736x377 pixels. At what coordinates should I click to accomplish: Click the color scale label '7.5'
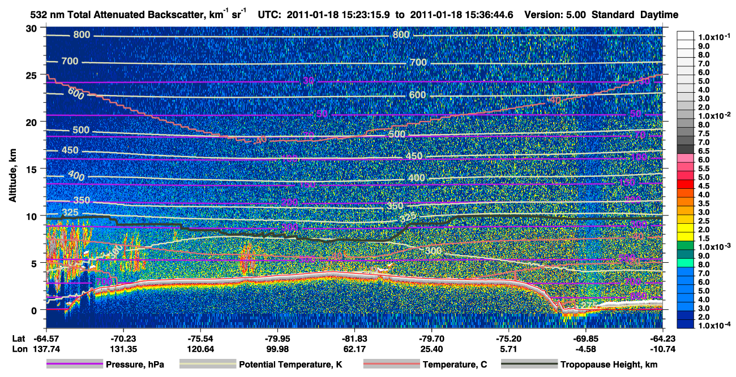(703, 134)
